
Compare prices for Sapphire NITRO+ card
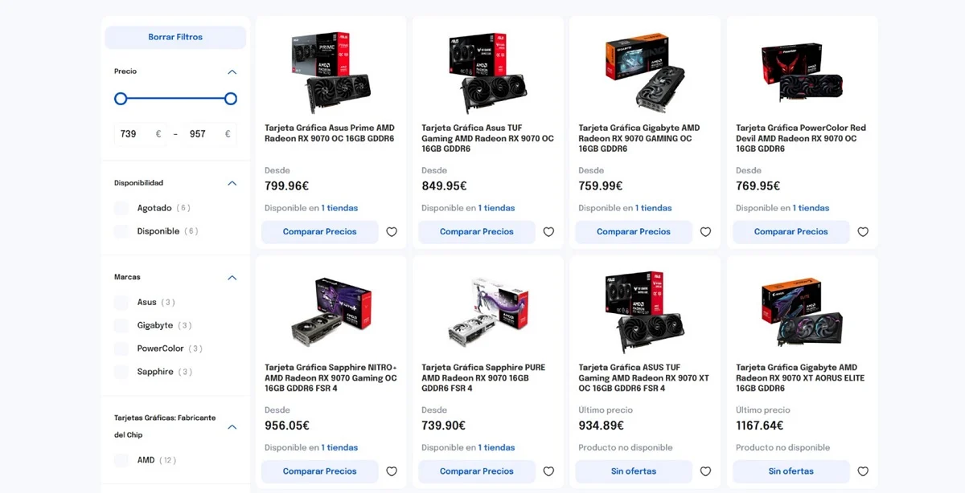pyautogui.click(x=319, y=471)
